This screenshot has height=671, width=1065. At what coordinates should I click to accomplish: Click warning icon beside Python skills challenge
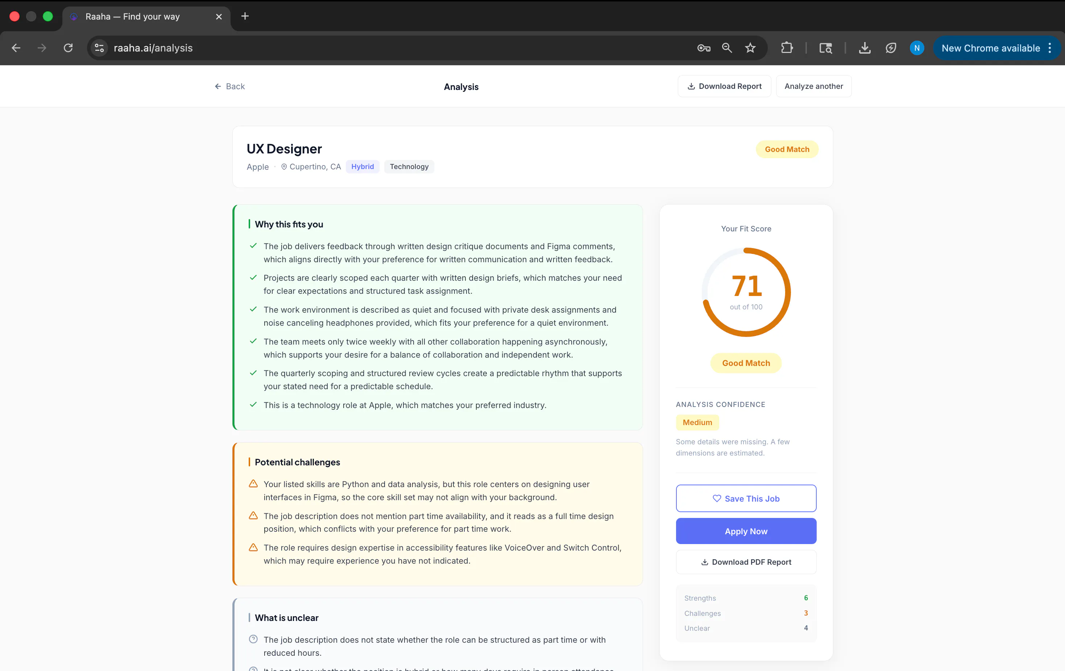click(x=253, y=483)
